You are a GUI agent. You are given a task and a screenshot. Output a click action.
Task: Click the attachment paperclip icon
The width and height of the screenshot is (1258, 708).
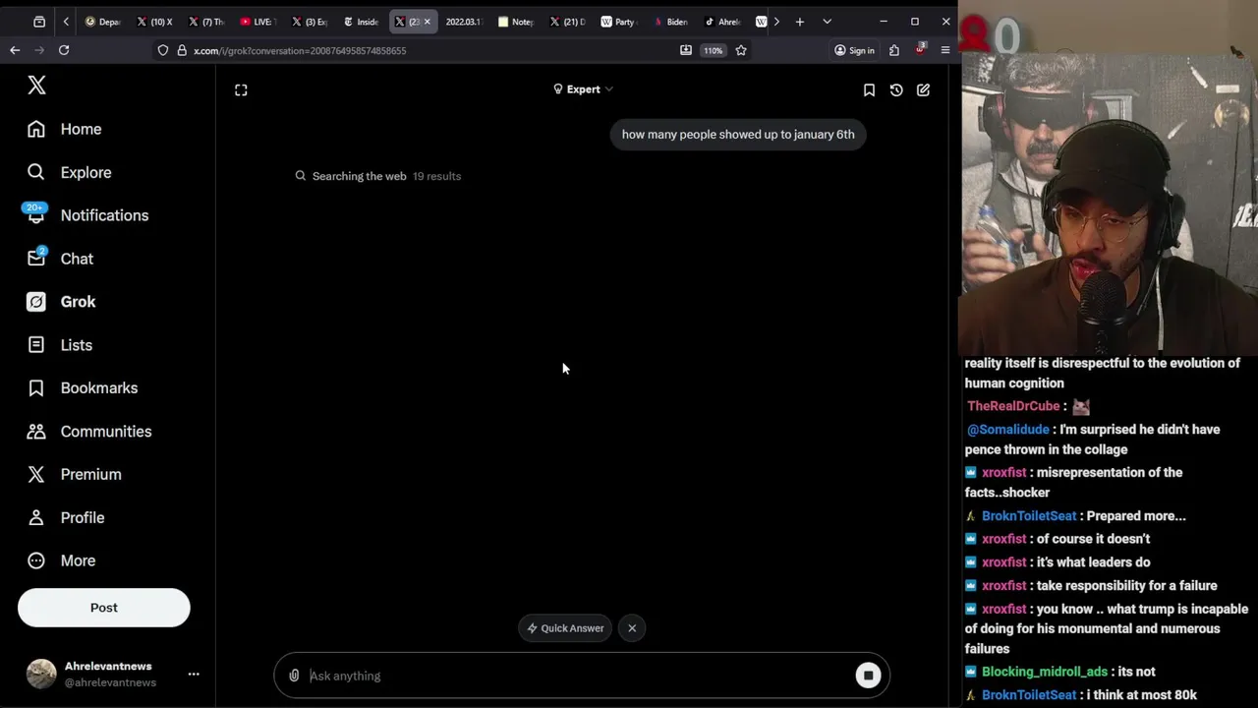pos(294,676)
